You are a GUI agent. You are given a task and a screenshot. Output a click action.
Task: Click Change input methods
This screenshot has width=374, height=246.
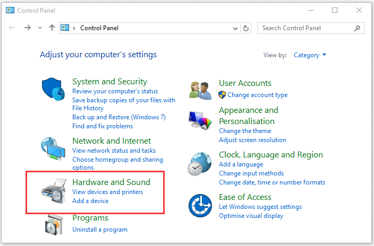(x=251, y=173)
